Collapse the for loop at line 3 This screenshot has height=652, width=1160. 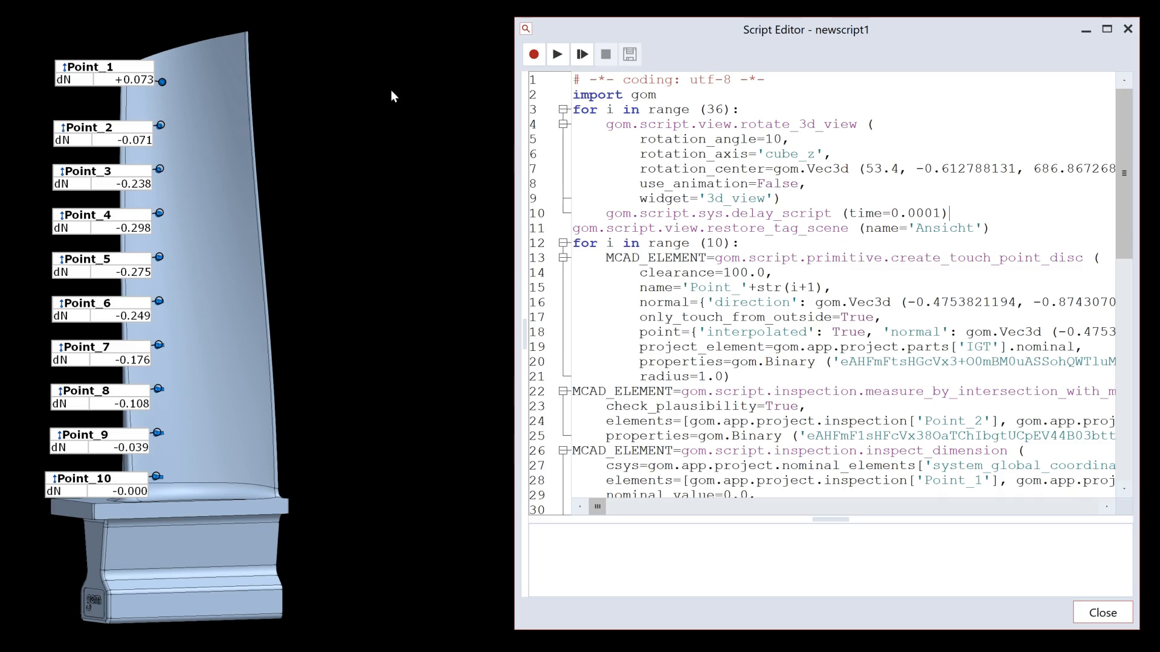tap(563, 109)
